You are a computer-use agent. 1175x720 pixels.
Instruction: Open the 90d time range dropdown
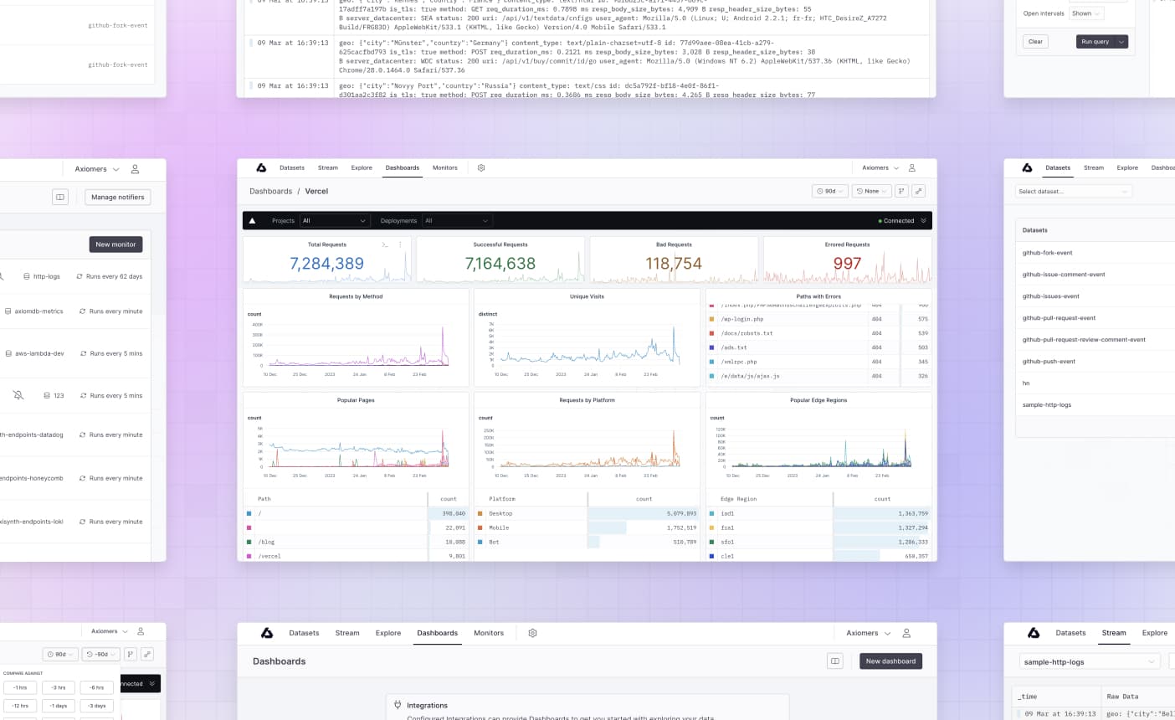(828, 191)
